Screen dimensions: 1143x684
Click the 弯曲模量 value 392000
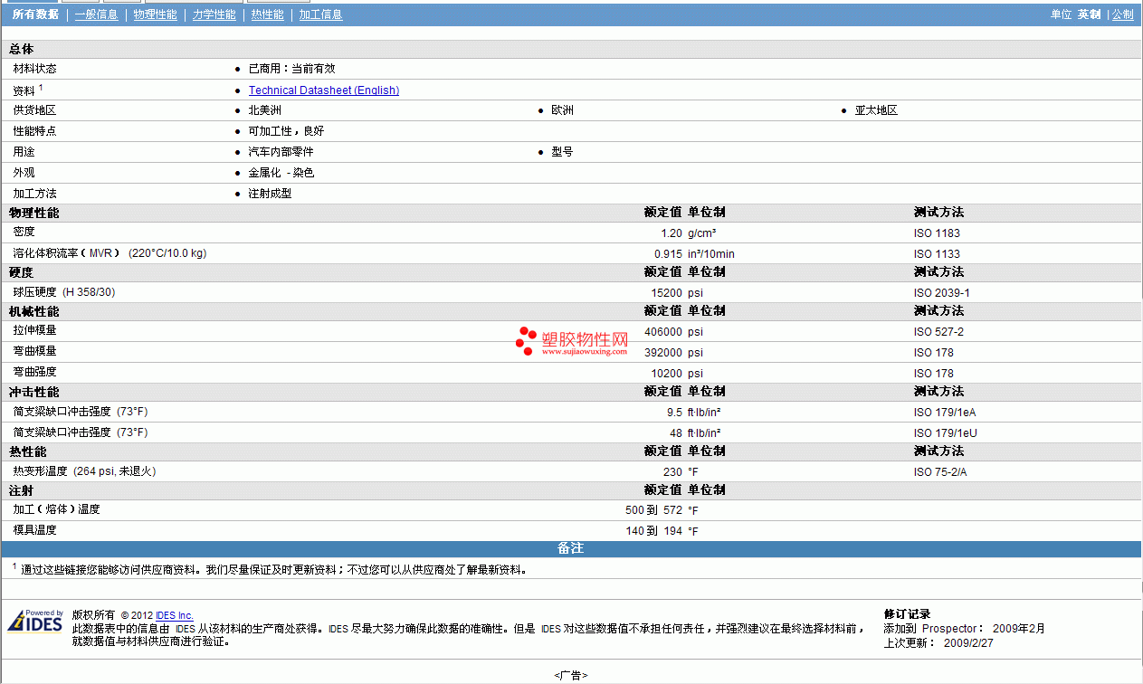point(663,353)
